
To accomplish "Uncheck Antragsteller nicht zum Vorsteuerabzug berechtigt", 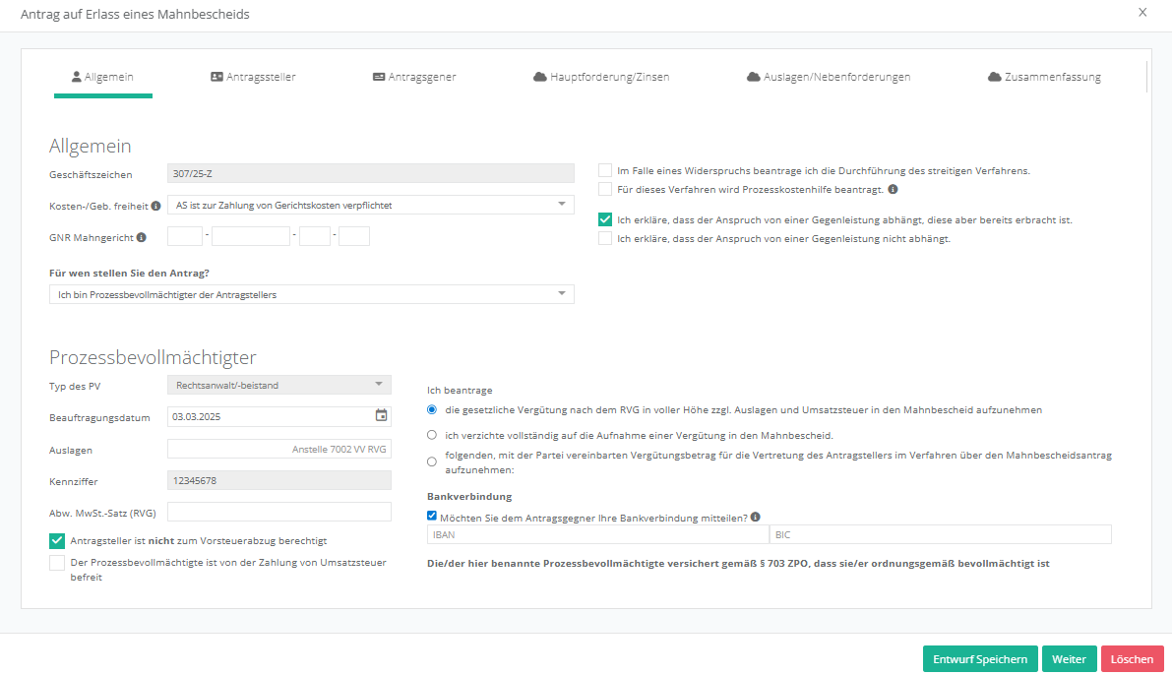I will tap(57, 540).
